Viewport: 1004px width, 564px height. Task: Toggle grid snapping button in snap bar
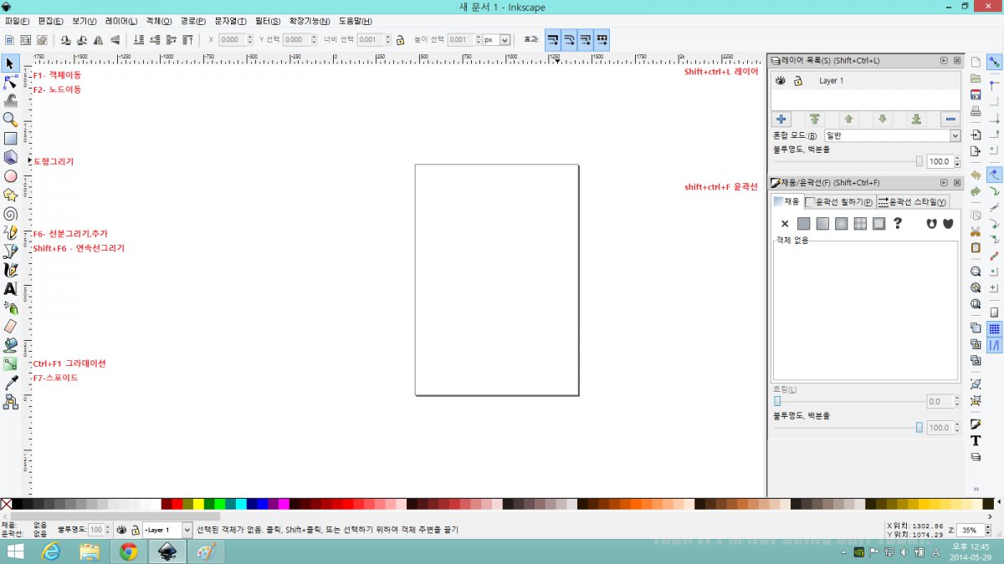pos(995,329)
